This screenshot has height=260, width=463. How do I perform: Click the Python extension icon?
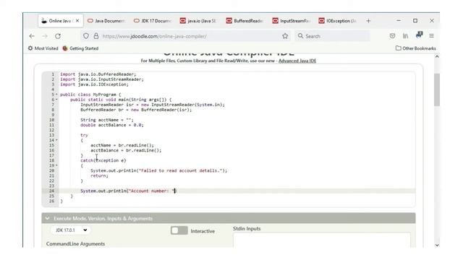(x=419, y=35)
